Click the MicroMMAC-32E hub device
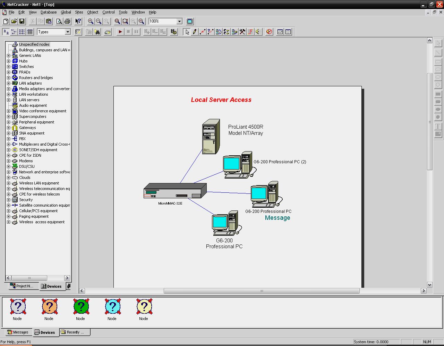 coord(175,191)
